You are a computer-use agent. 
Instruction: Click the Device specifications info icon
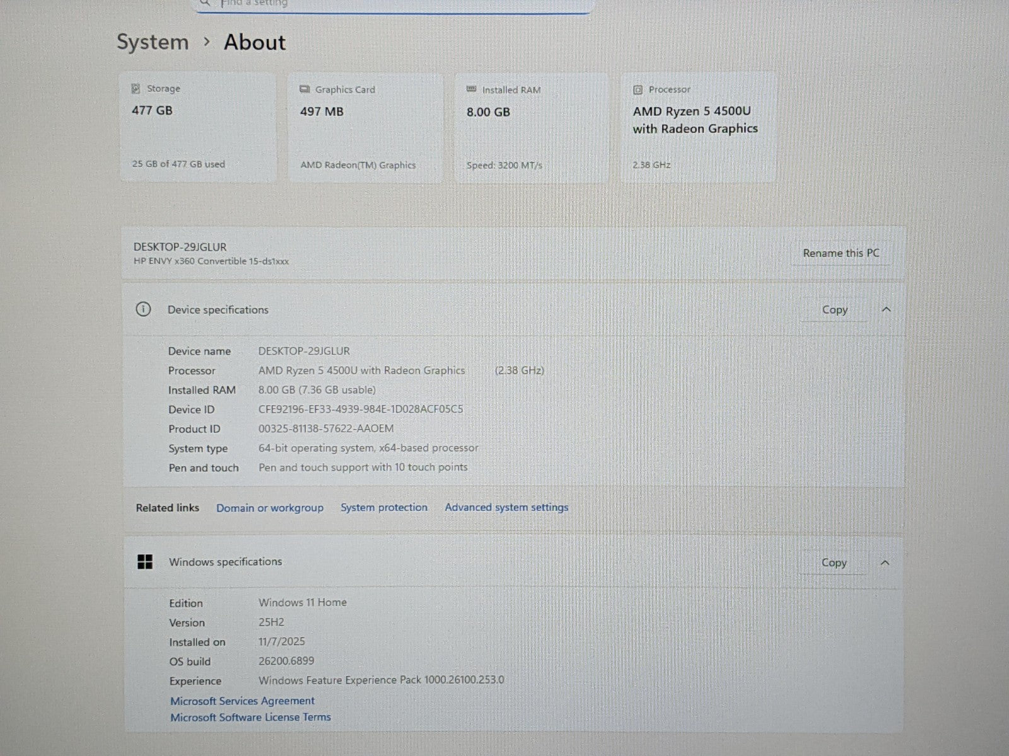pos(144,309)
